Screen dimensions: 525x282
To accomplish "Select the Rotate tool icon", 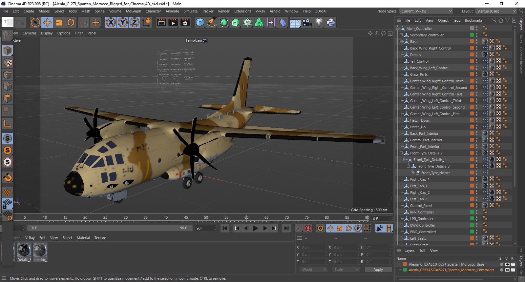I will 71,22.
